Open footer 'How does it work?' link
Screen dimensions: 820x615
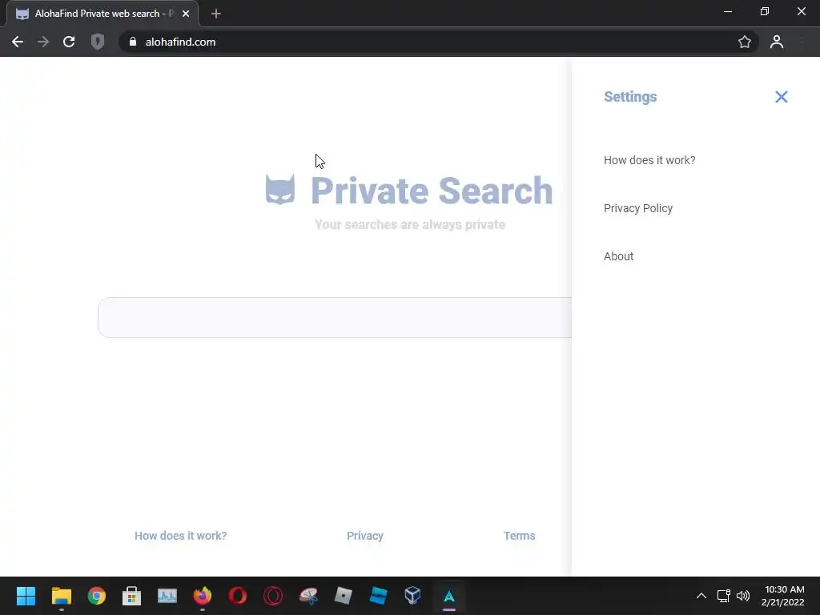pos(180,536)
